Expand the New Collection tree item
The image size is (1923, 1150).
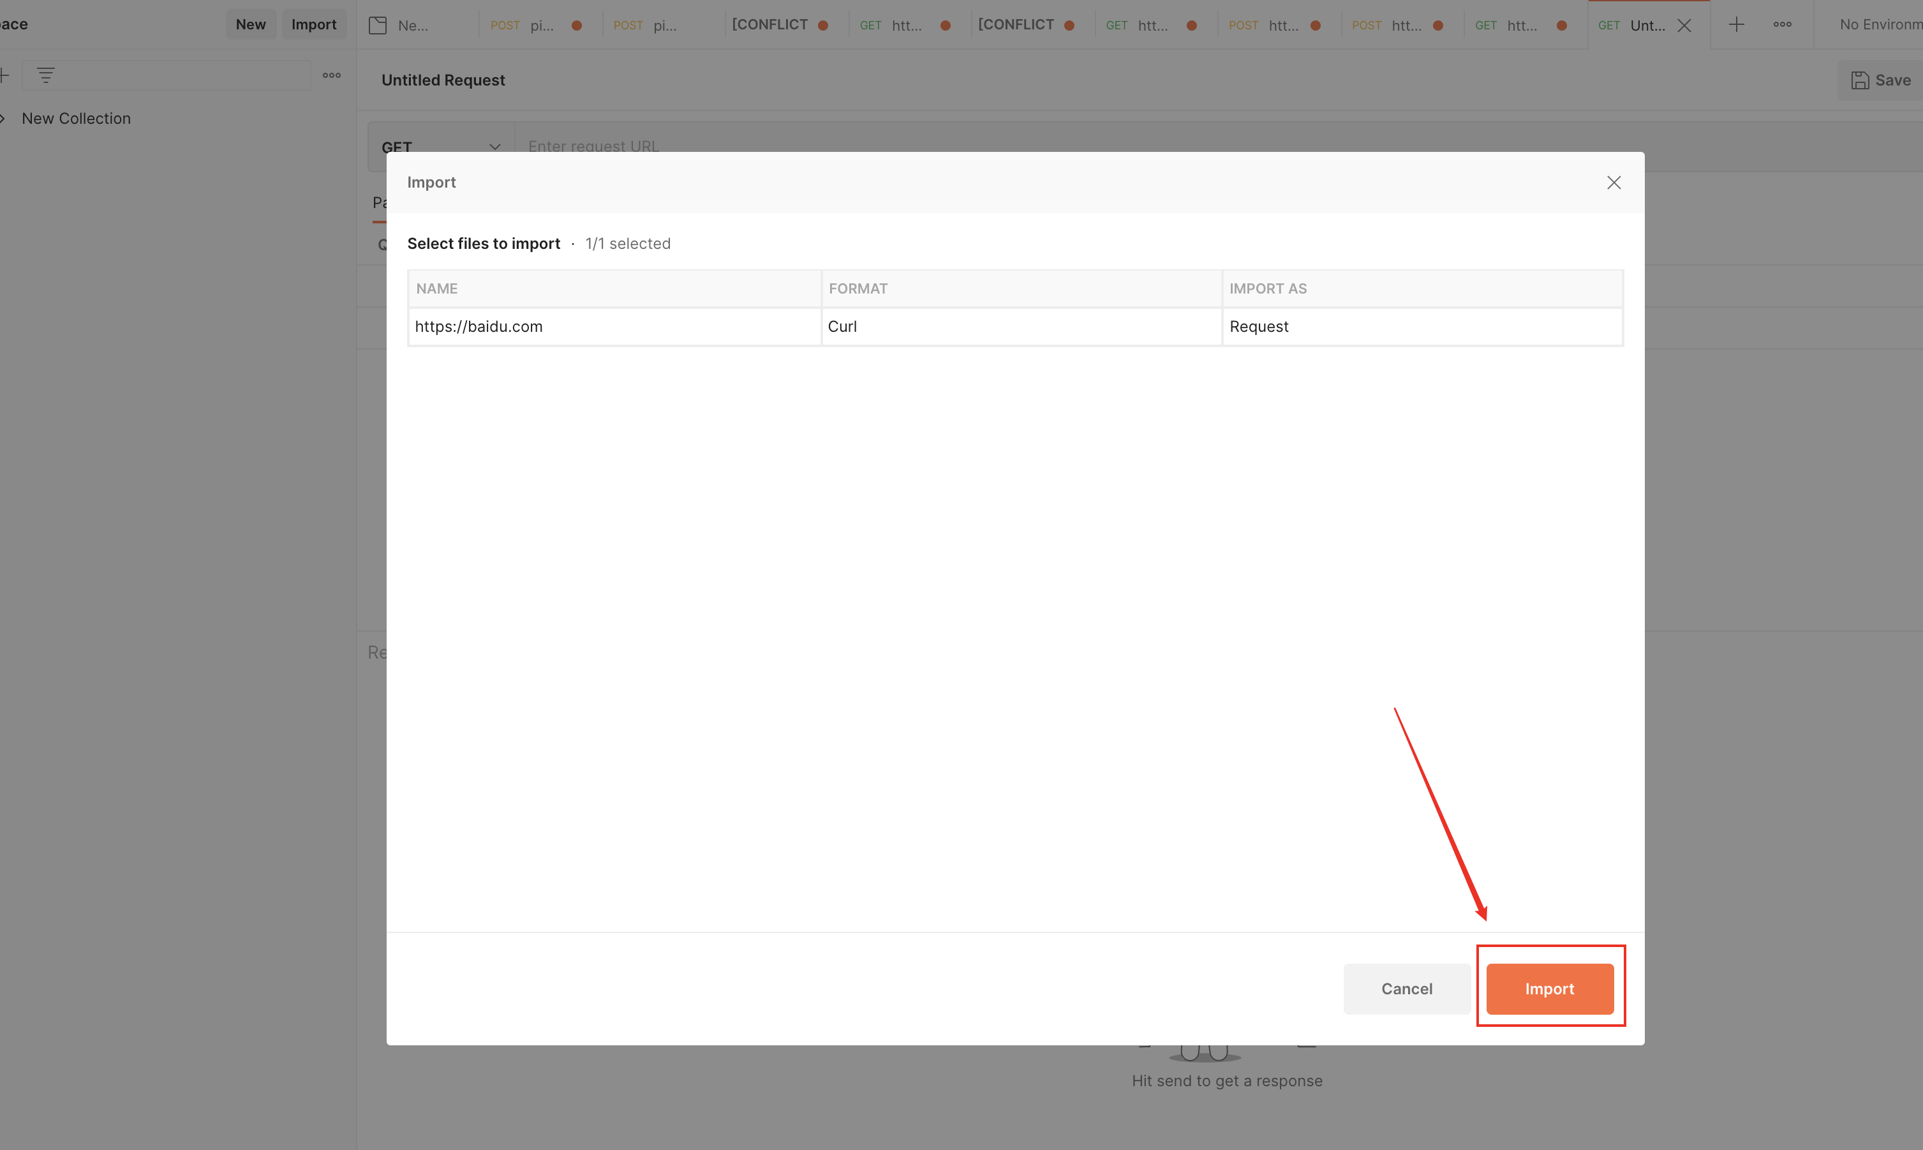3,119
